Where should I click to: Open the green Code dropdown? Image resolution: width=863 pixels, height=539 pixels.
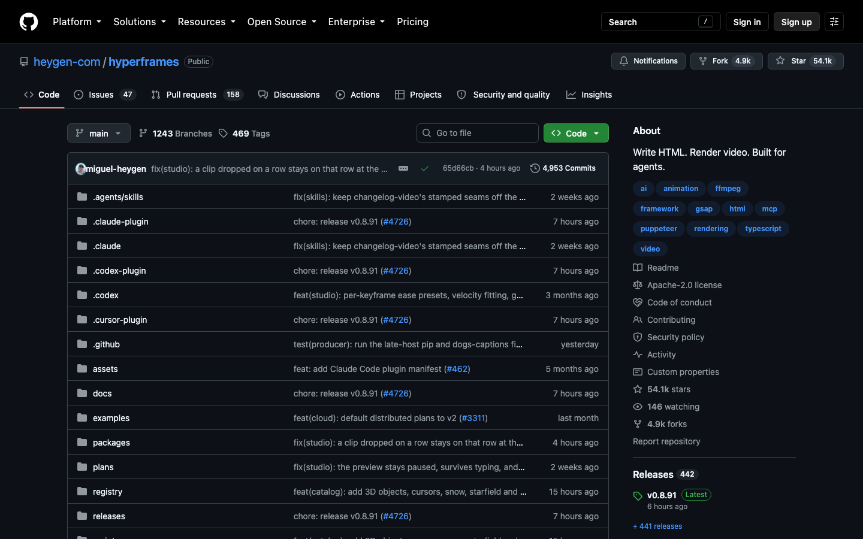[x=576, y=133]
